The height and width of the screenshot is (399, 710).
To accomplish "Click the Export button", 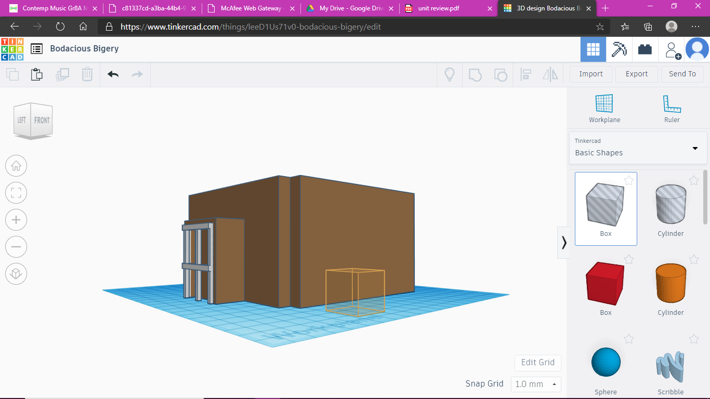I will tap(637, 74).
